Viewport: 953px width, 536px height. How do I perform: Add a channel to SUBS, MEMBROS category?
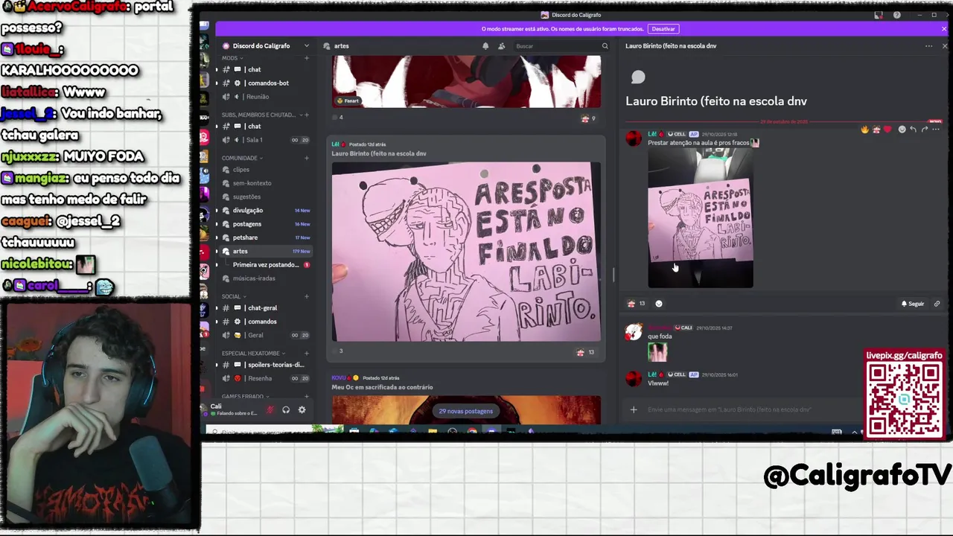[306, 115]
